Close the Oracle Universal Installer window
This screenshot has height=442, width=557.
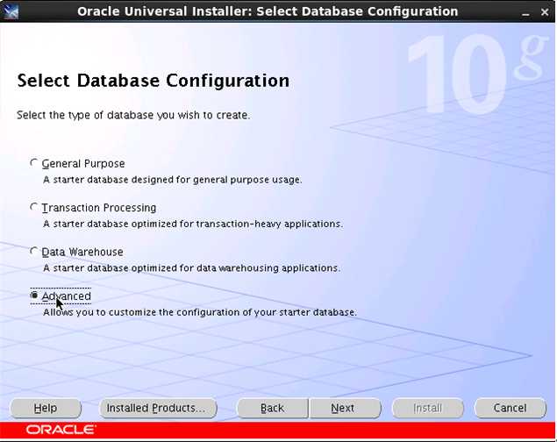(x=544, y=12)
